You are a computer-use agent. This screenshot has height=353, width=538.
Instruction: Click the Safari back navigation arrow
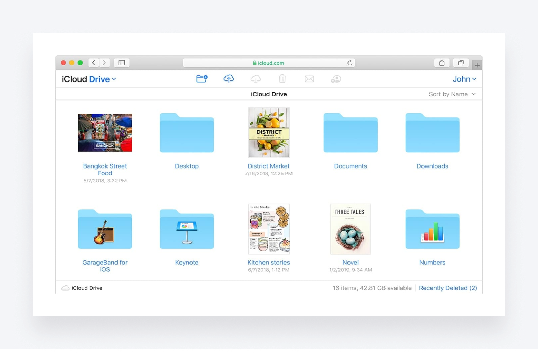(93, 63)
